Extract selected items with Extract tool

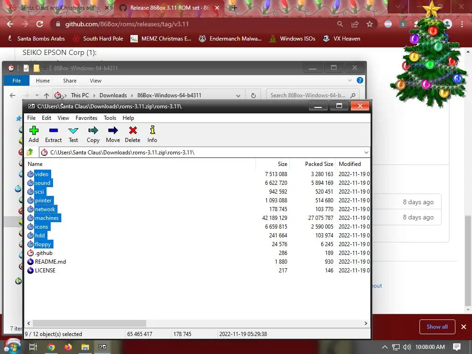pos(53,134)
